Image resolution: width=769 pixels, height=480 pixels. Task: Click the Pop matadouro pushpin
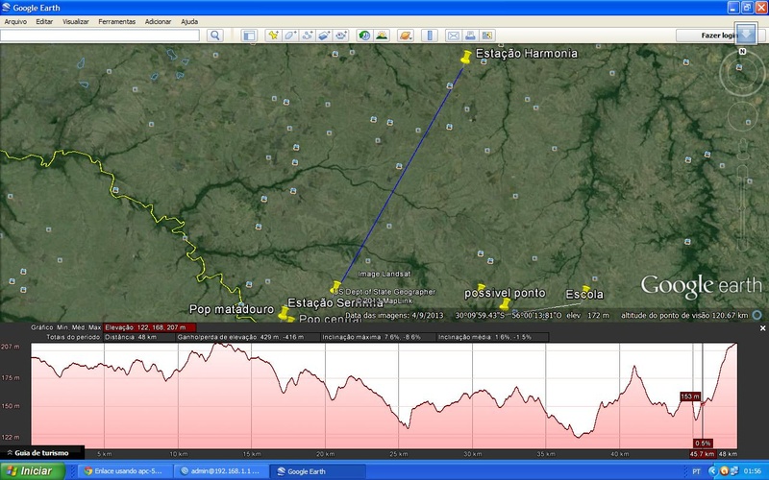click(x=284, y=313)
